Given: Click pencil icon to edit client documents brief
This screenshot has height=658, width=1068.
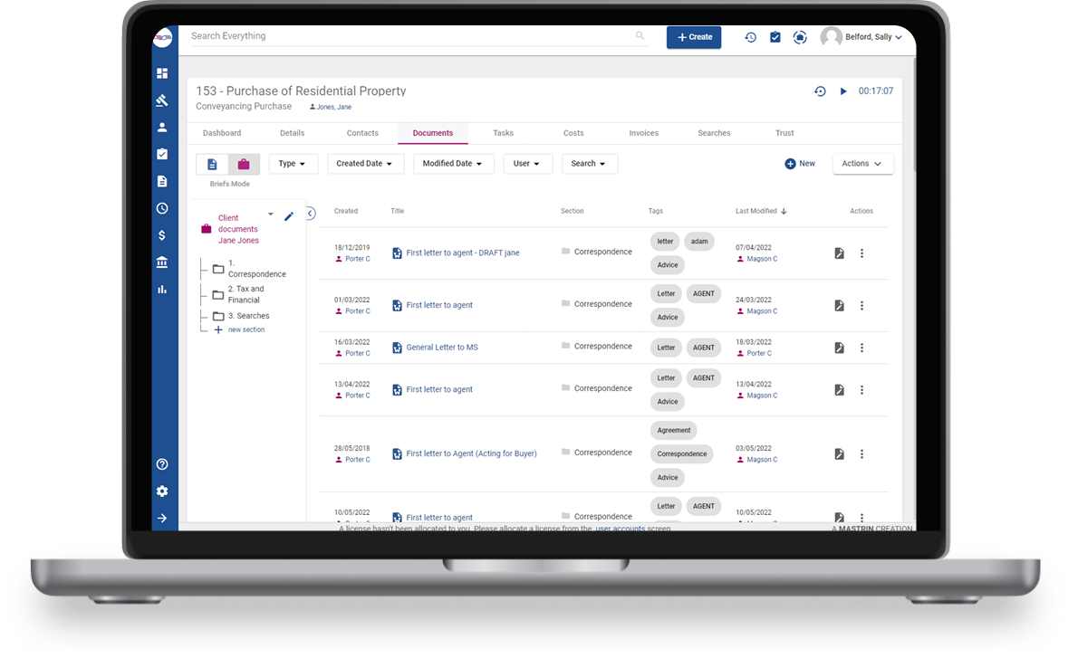Looking at the screenshot, I should pyautogui.click(x=289, y=216).
